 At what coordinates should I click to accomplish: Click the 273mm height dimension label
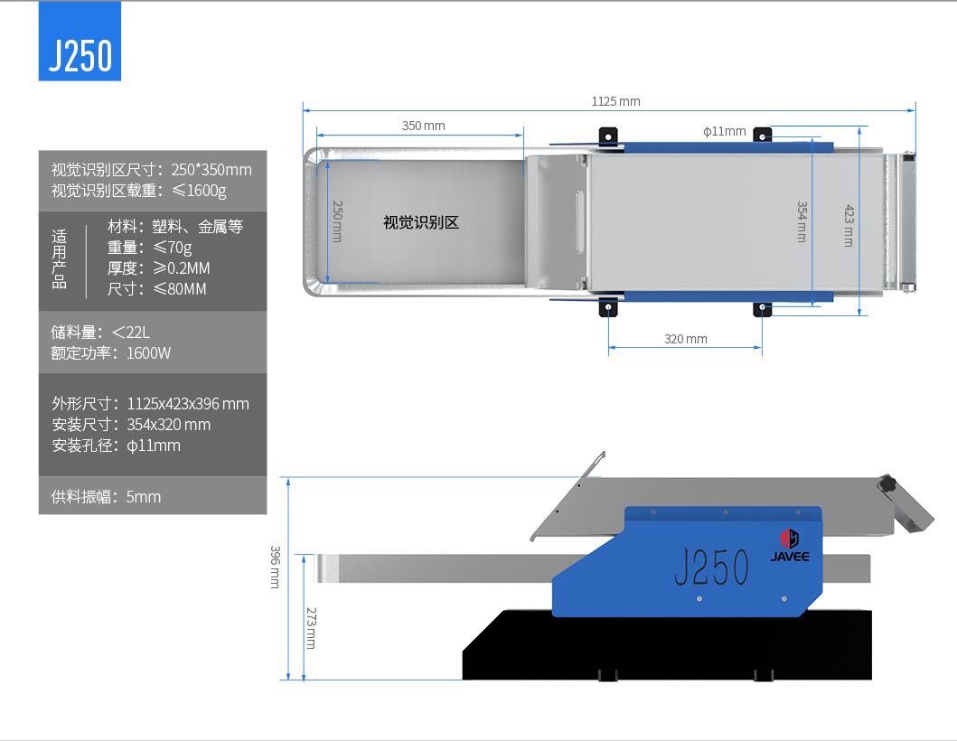tap(310, 628)
